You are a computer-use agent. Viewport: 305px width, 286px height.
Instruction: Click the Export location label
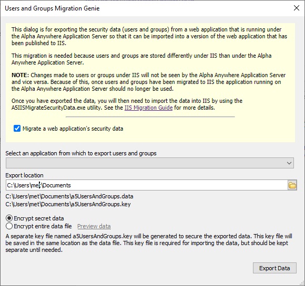pyautogui.click(x=25, y=175)
